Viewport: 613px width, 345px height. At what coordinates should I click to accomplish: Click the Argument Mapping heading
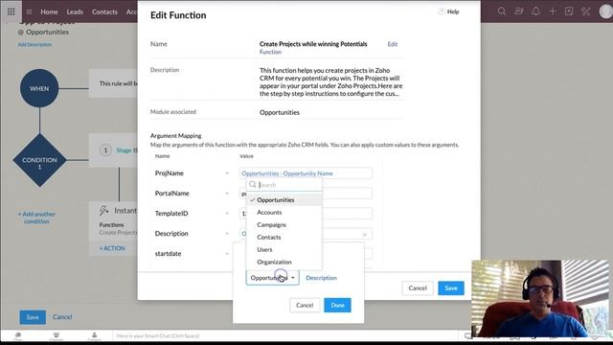(176, 136)
